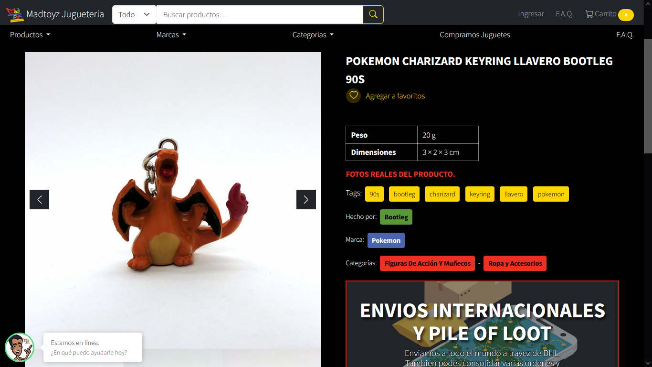The height and width of the screenshot is (367, 652).
Task: Expand the Marcas menu
Action: tap(171, 35)
